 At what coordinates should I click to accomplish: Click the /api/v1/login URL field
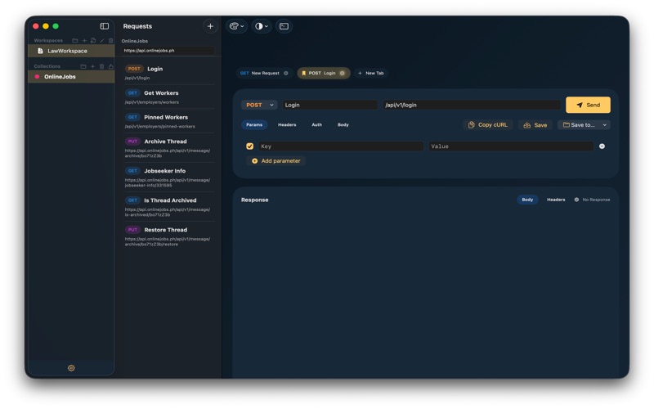tap(472, 105)
